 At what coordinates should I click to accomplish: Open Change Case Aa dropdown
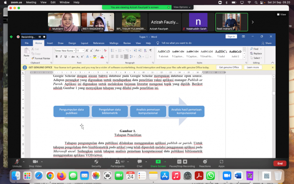98,51
